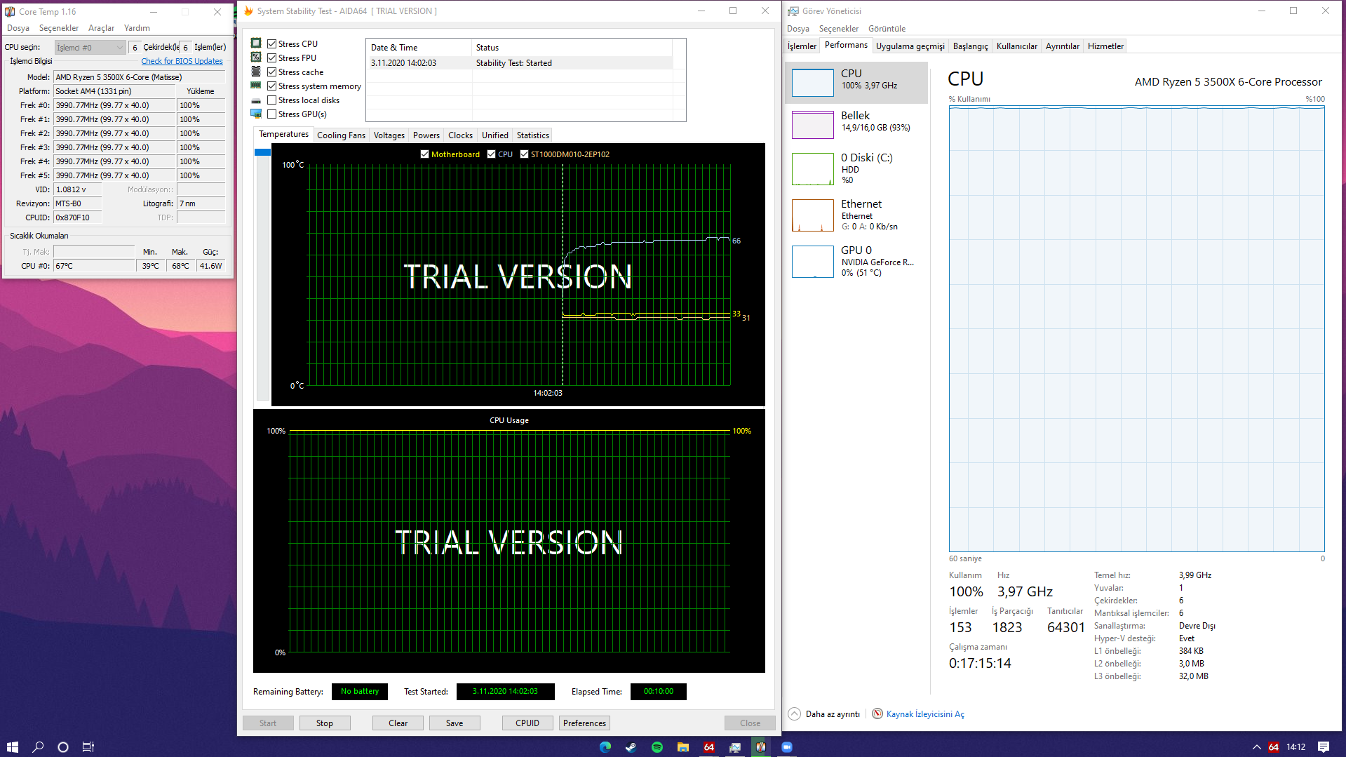The image size is (1346, 757).
Task: Open the CPU seçin processor dropdown
Action: click(x=90, y=48)
